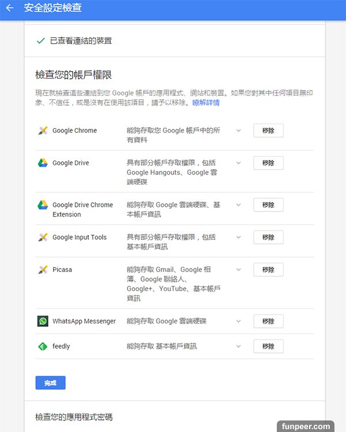Remove WhatsApp Messenger access with 移除
Viewport: 346px width, 432px height.
point(268,321)
